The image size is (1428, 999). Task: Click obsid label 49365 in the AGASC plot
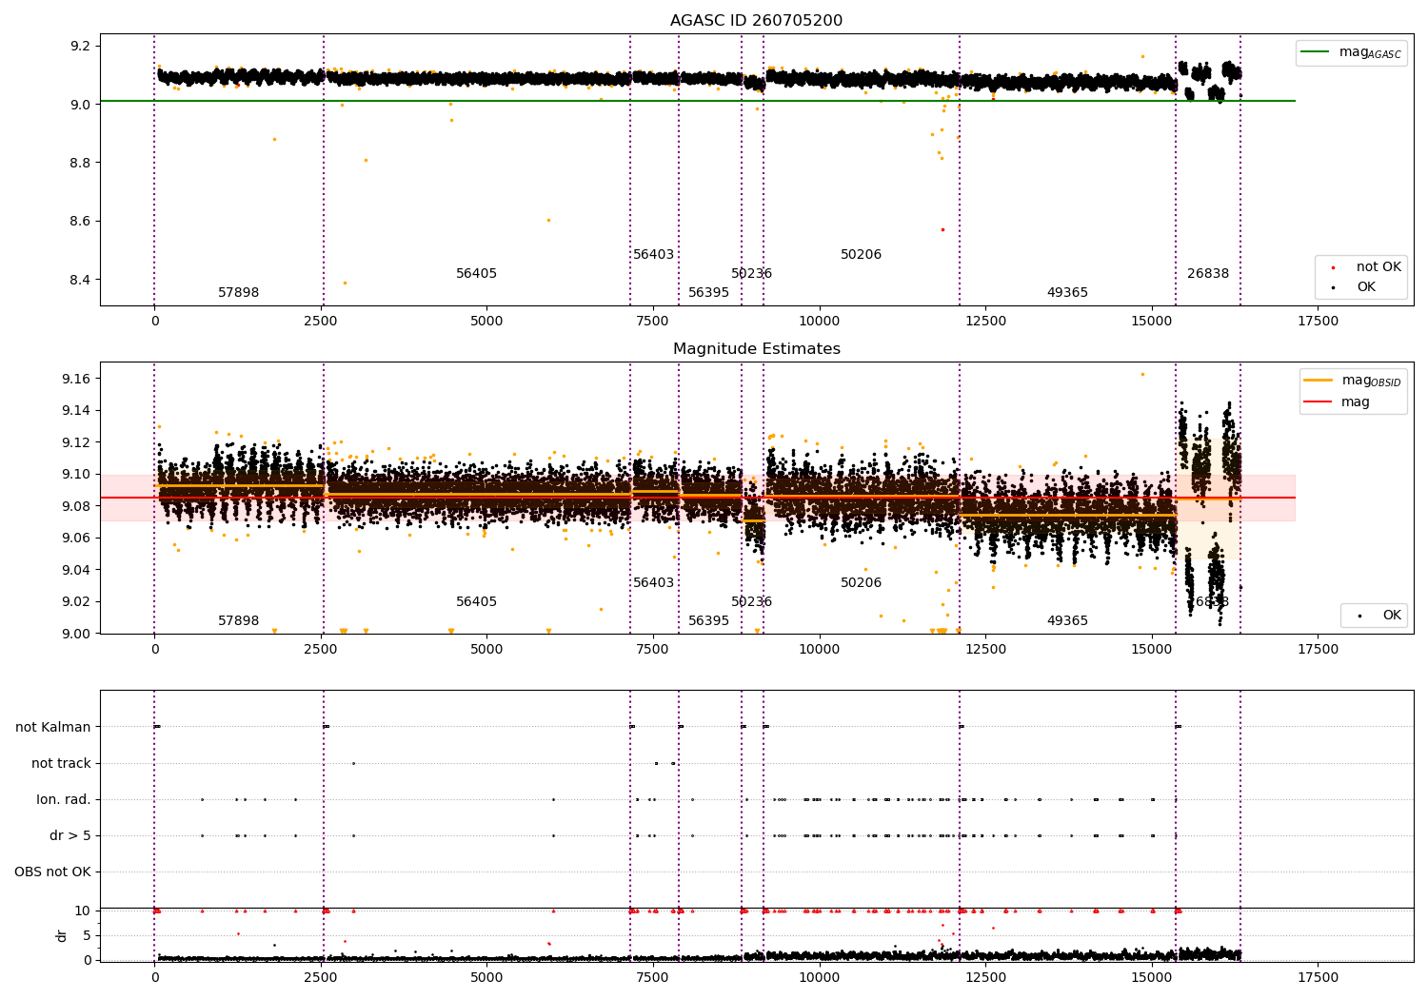(1067, 293)
